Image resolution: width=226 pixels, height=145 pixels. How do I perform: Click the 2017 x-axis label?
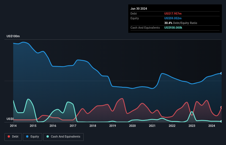pyautogui.click(x=73, y=126)
